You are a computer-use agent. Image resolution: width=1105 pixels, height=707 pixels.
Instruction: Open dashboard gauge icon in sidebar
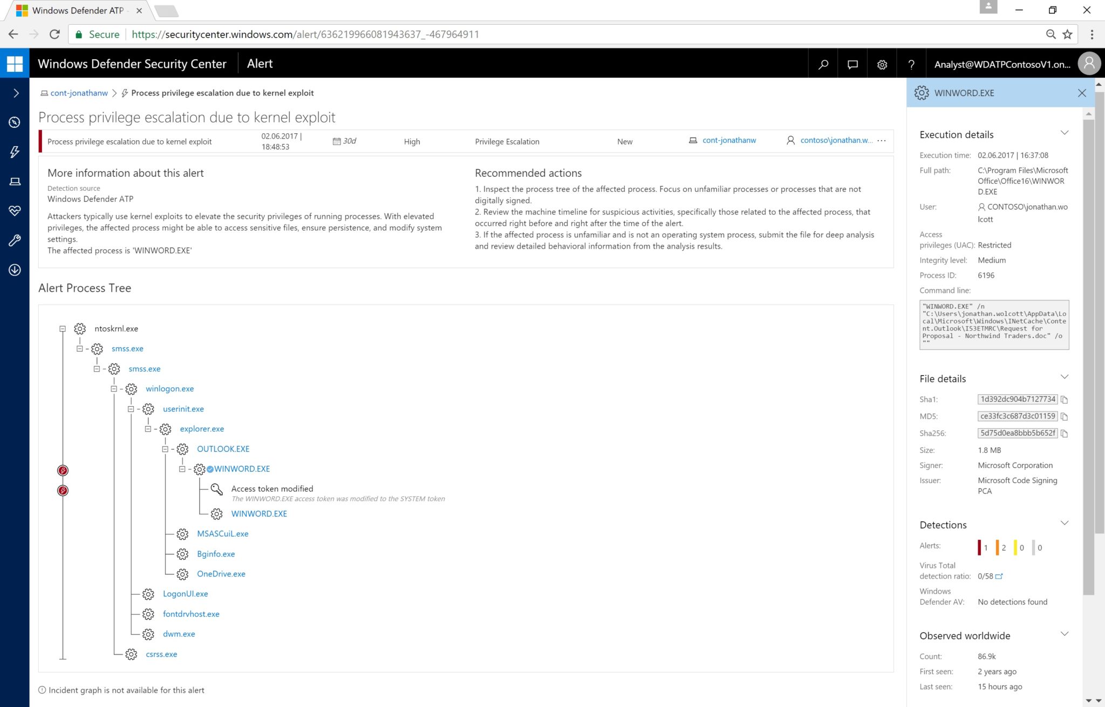(15, 122)
